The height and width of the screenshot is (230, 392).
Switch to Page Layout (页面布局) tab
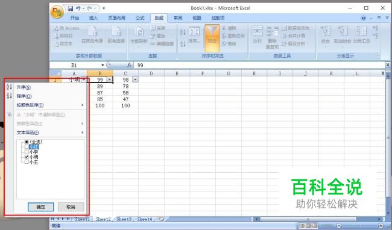pyautogui.click(x=117, y=18)
